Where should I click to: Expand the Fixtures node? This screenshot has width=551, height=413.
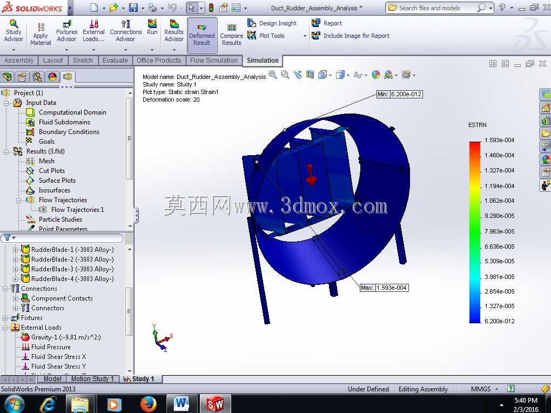point(5,318)
